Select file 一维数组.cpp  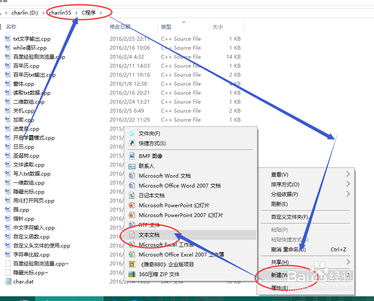pyautogui.click(x=29, y=182)
